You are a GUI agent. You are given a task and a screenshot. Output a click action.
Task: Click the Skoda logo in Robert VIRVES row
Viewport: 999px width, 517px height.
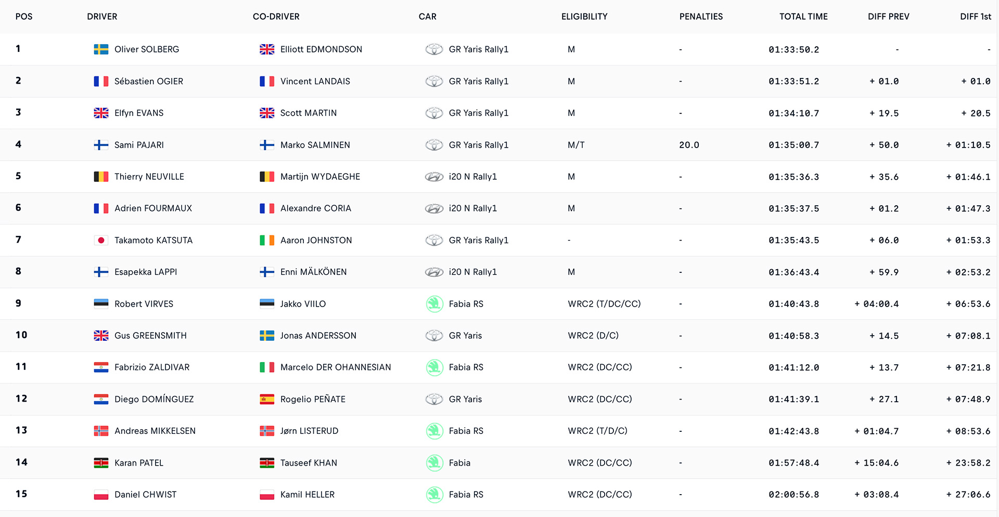[434, 304]
